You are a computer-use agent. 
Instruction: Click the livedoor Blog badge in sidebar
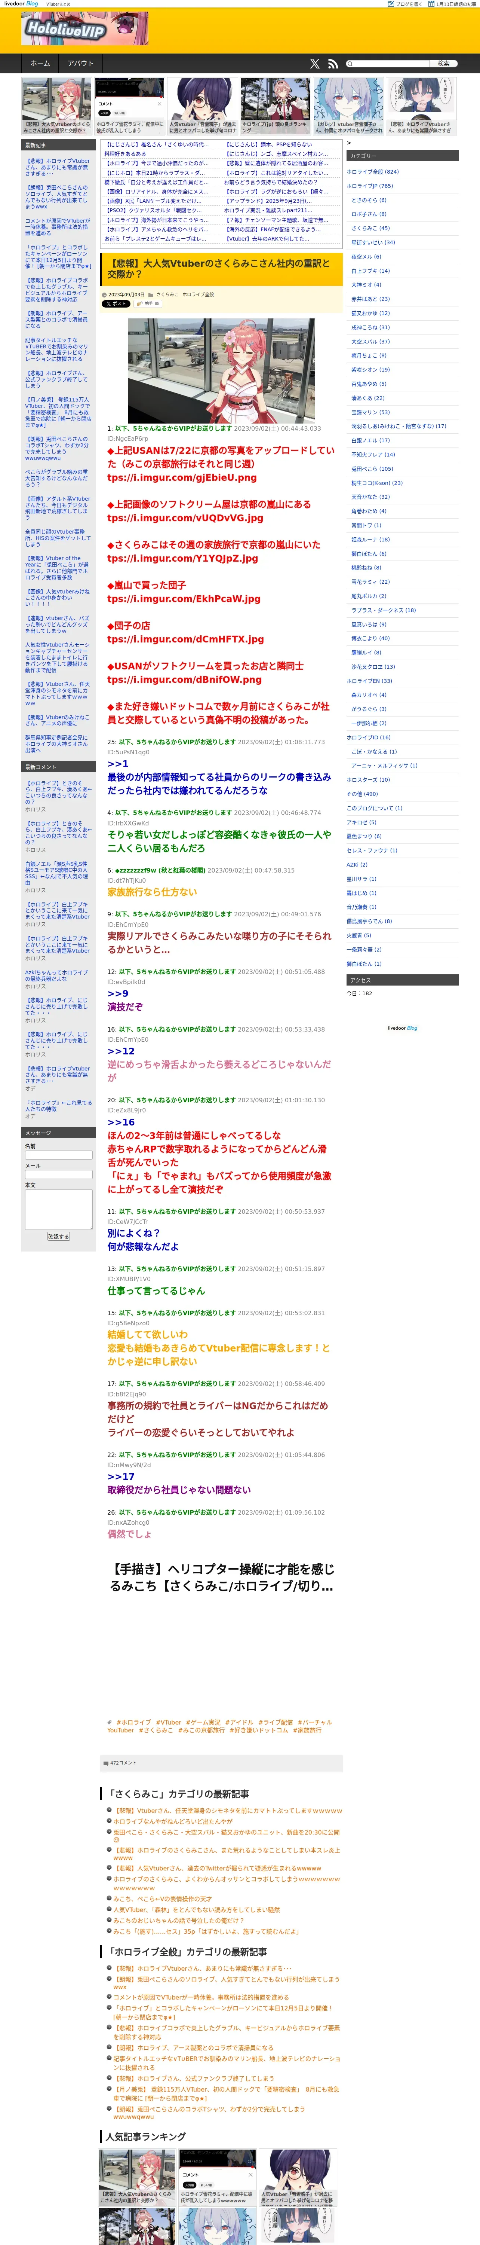[403, 1027]
